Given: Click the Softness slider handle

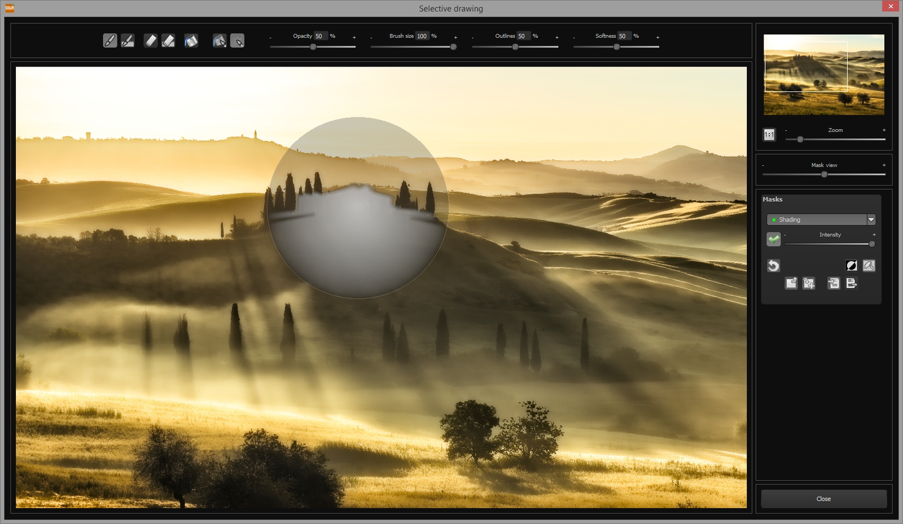Looking at the screenshot, I should pyautogui.click(x=617, y=47).
